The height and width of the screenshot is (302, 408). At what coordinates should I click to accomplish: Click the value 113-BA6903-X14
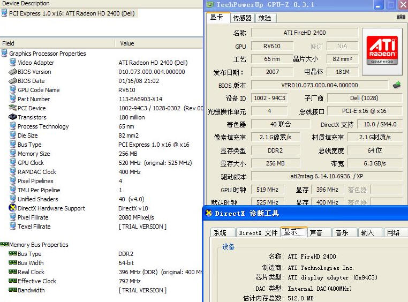pos(140,99)
